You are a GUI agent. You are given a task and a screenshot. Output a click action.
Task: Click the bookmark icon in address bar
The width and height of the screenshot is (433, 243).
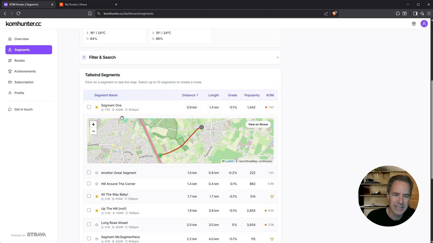click(90, 13)
